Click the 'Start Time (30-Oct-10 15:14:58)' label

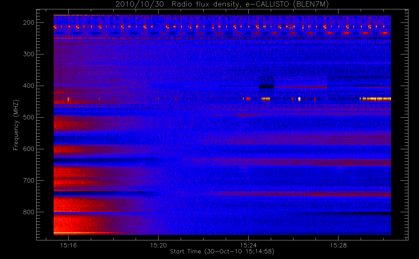coord(222,251)
